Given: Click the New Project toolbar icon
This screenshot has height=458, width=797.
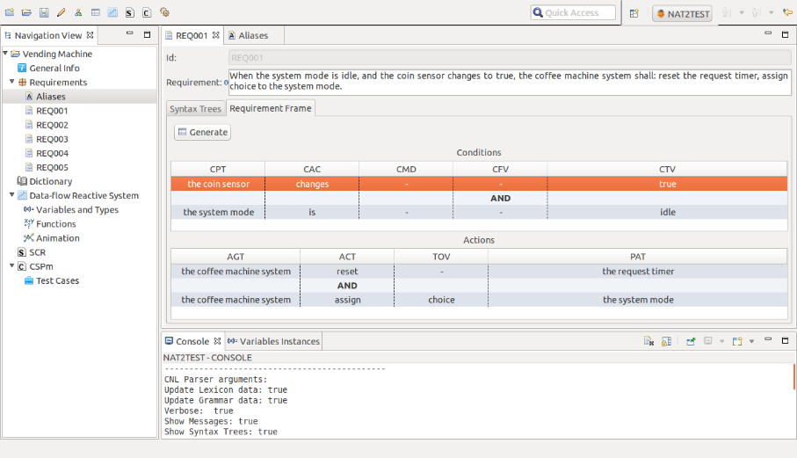Looking at the screenshot, I should tap(9, 12).
